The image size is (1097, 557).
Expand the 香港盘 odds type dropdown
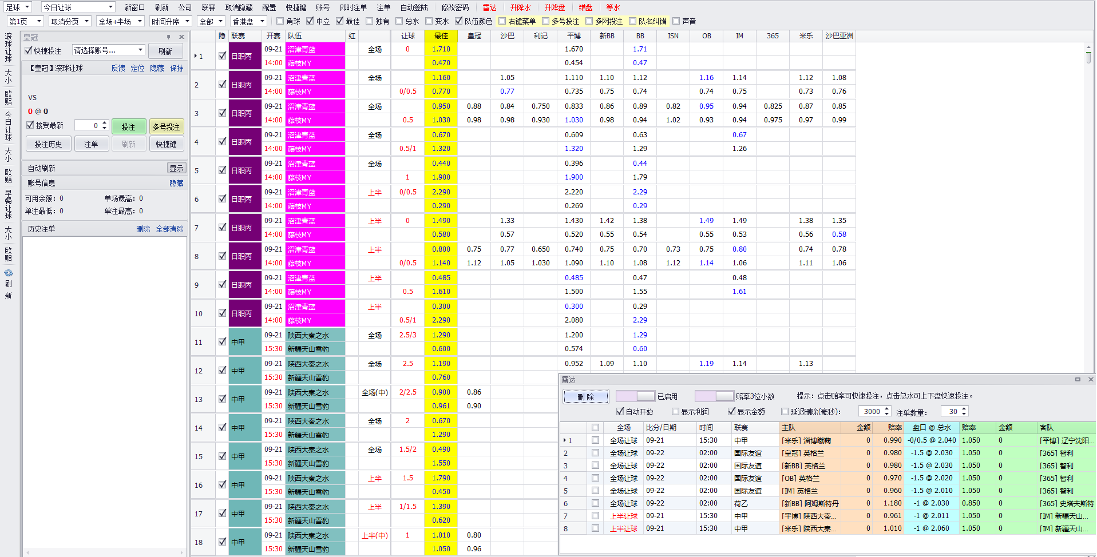(262, 21)
